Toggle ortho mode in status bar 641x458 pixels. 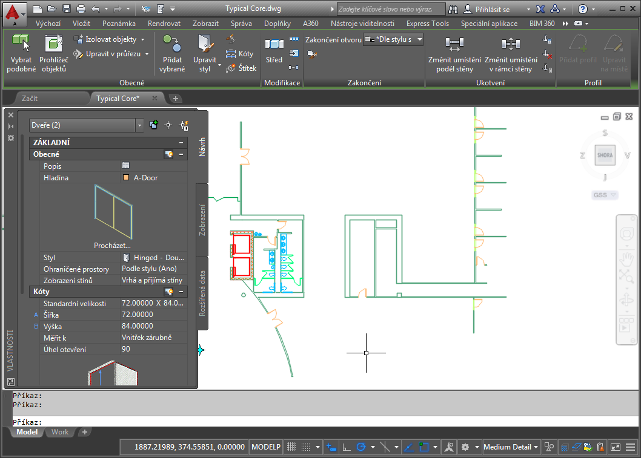coord(347,447)
